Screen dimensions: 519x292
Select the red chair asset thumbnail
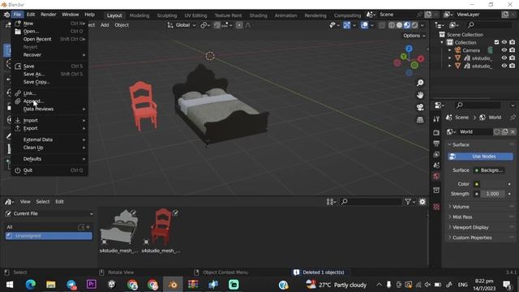161,227
